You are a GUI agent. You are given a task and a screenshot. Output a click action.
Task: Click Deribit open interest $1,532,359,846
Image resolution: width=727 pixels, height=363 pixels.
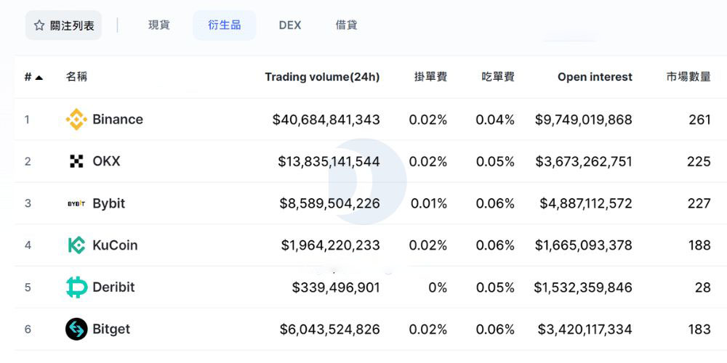click(x=583, y=287)
